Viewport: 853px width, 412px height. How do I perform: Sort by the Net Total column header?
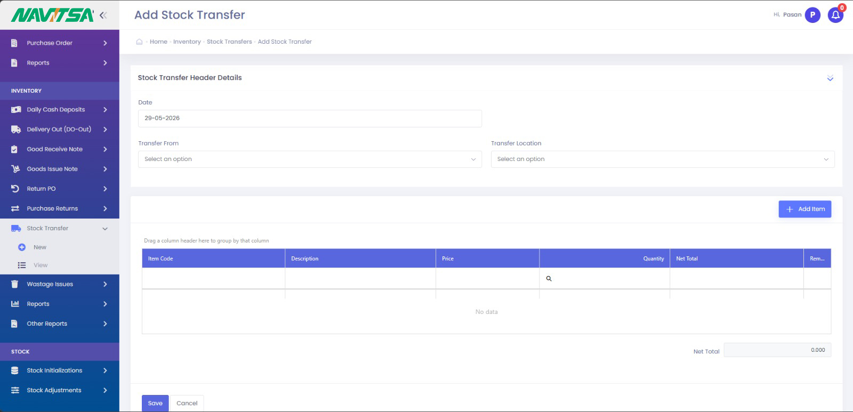tap(737, 258)
